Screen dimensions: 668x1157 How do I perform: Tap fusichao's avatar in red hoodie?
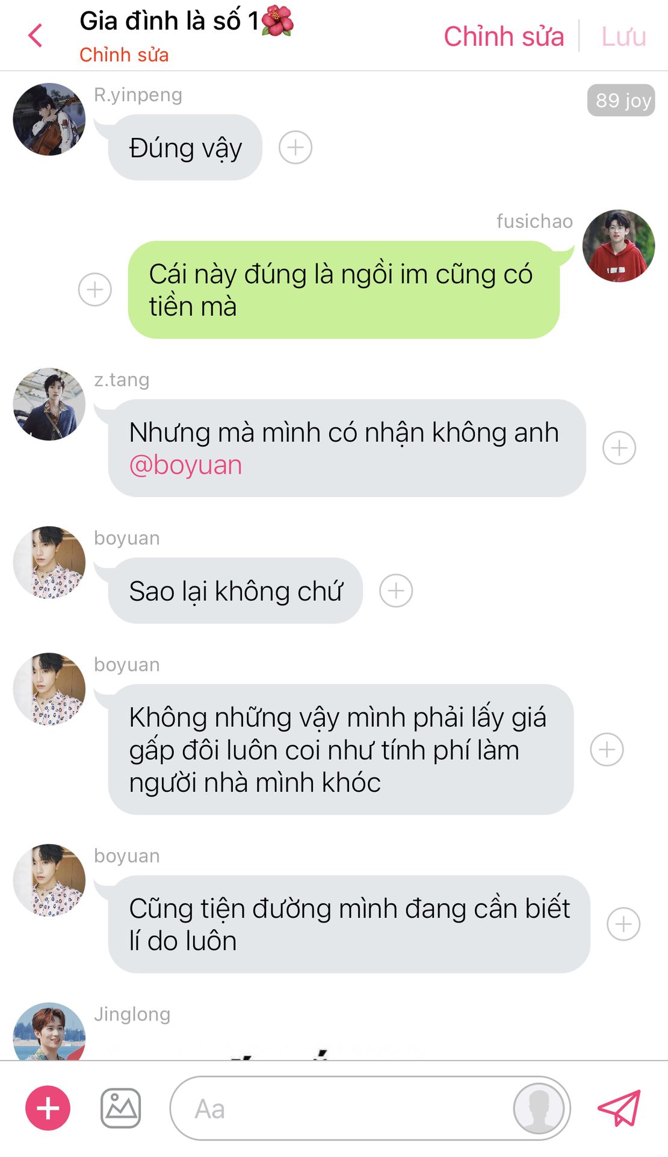[619, 246]
